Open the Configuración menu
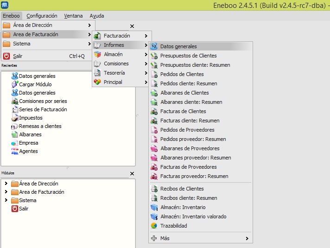 coord(42,16)
